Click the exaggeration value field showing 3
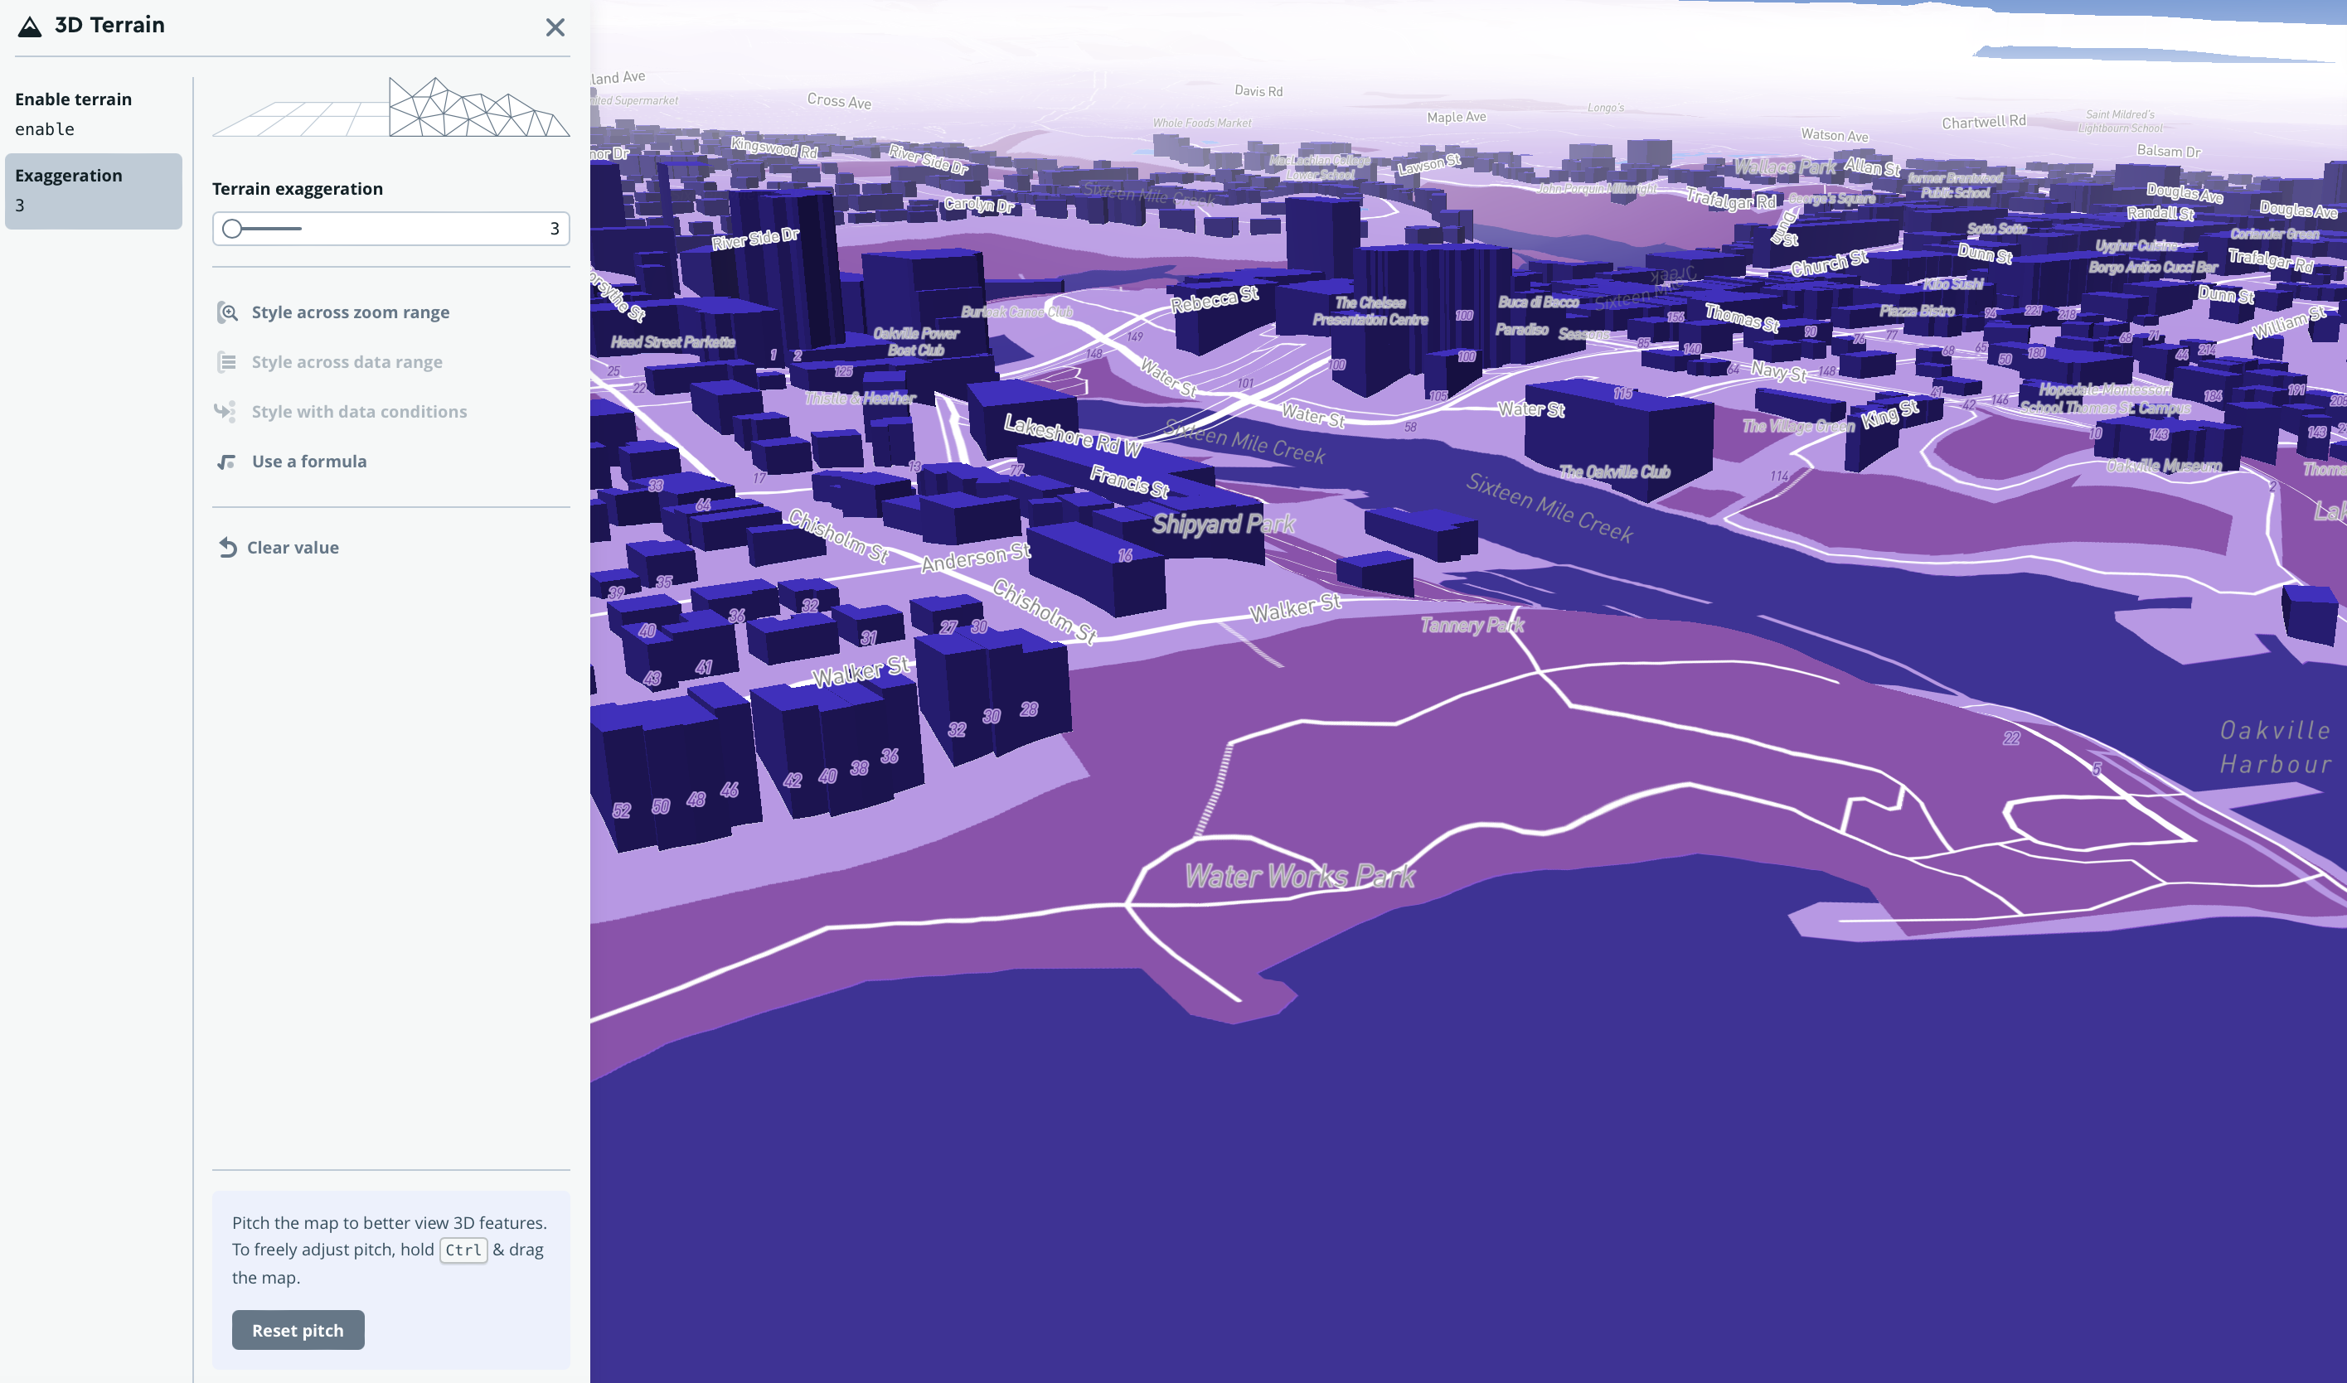 point(553,229)
